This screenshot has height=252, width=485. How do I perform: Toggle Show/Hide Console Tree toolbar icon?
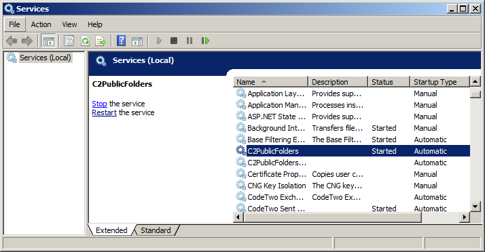(48, 41)
